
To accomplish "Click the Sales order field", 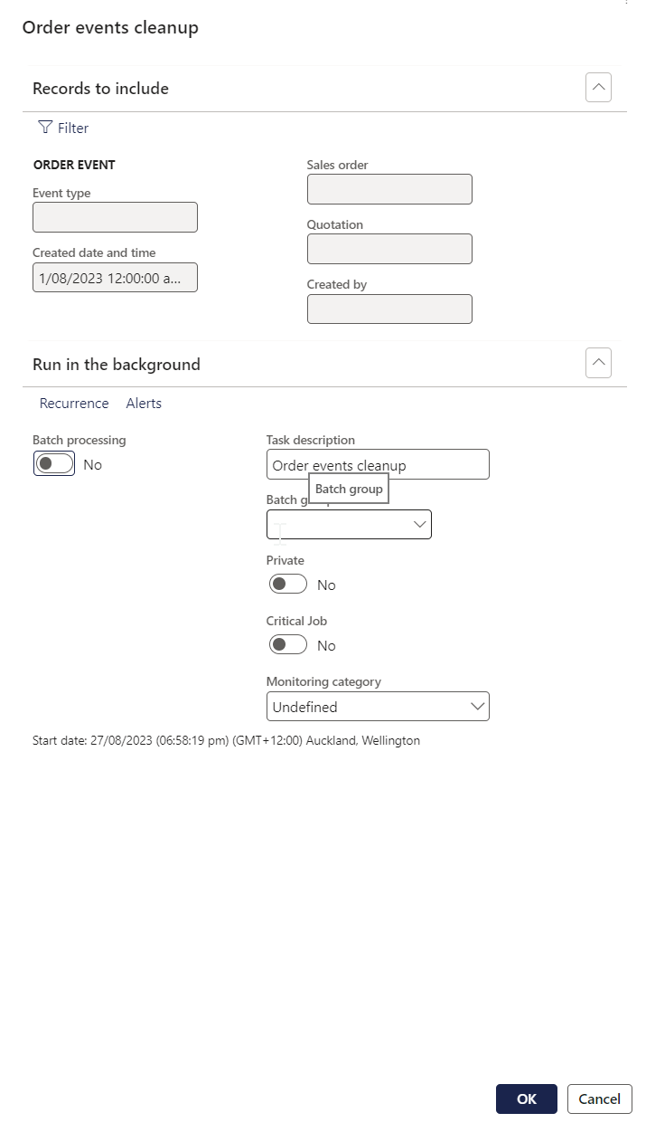I will (x=389, y=189).
